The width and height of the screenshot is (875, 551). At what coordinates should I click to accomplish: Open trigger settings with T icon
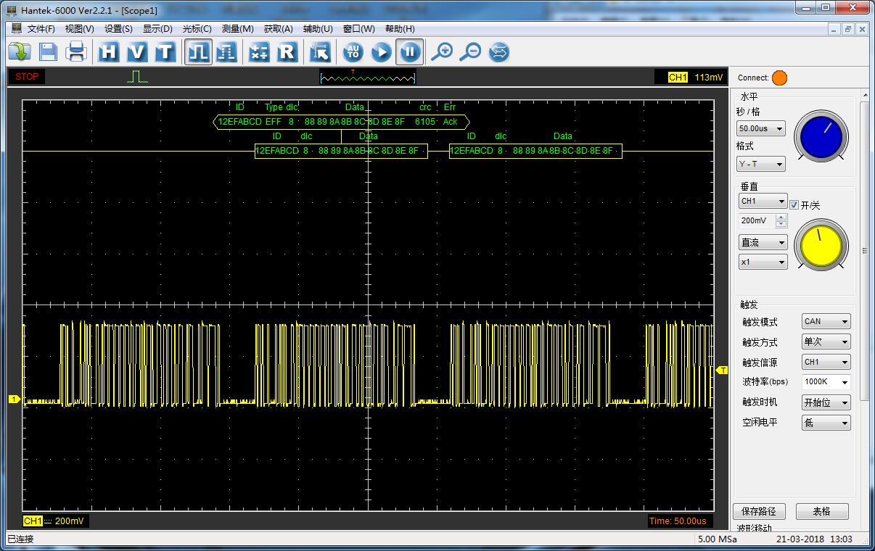(x=165, y=51)
